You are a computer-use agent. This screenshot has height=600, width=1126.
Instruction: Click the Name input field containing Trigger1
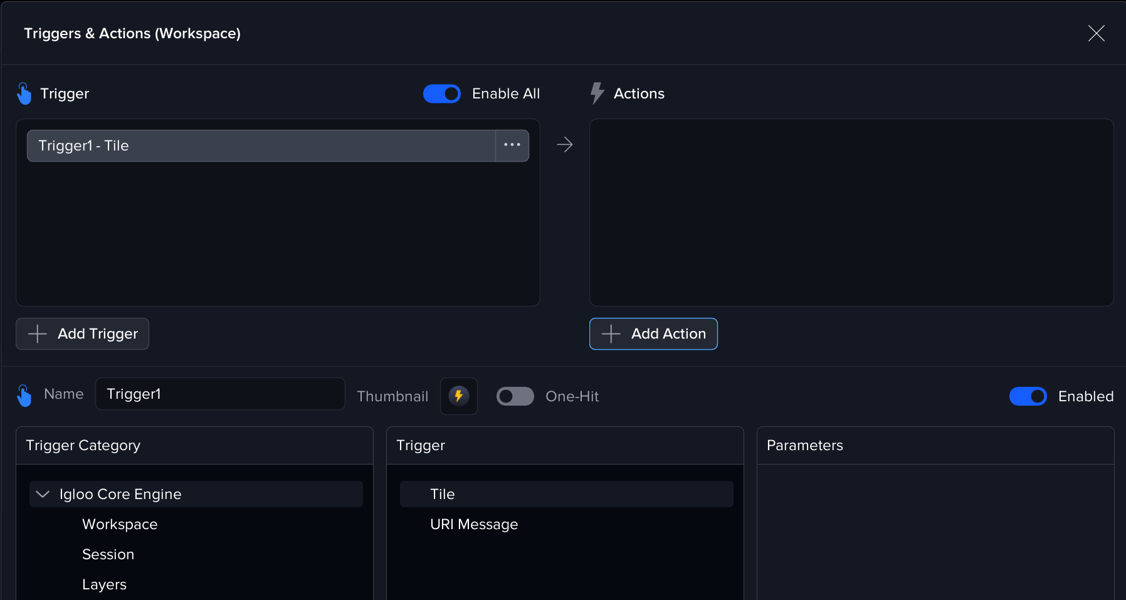tap(219, 394)
